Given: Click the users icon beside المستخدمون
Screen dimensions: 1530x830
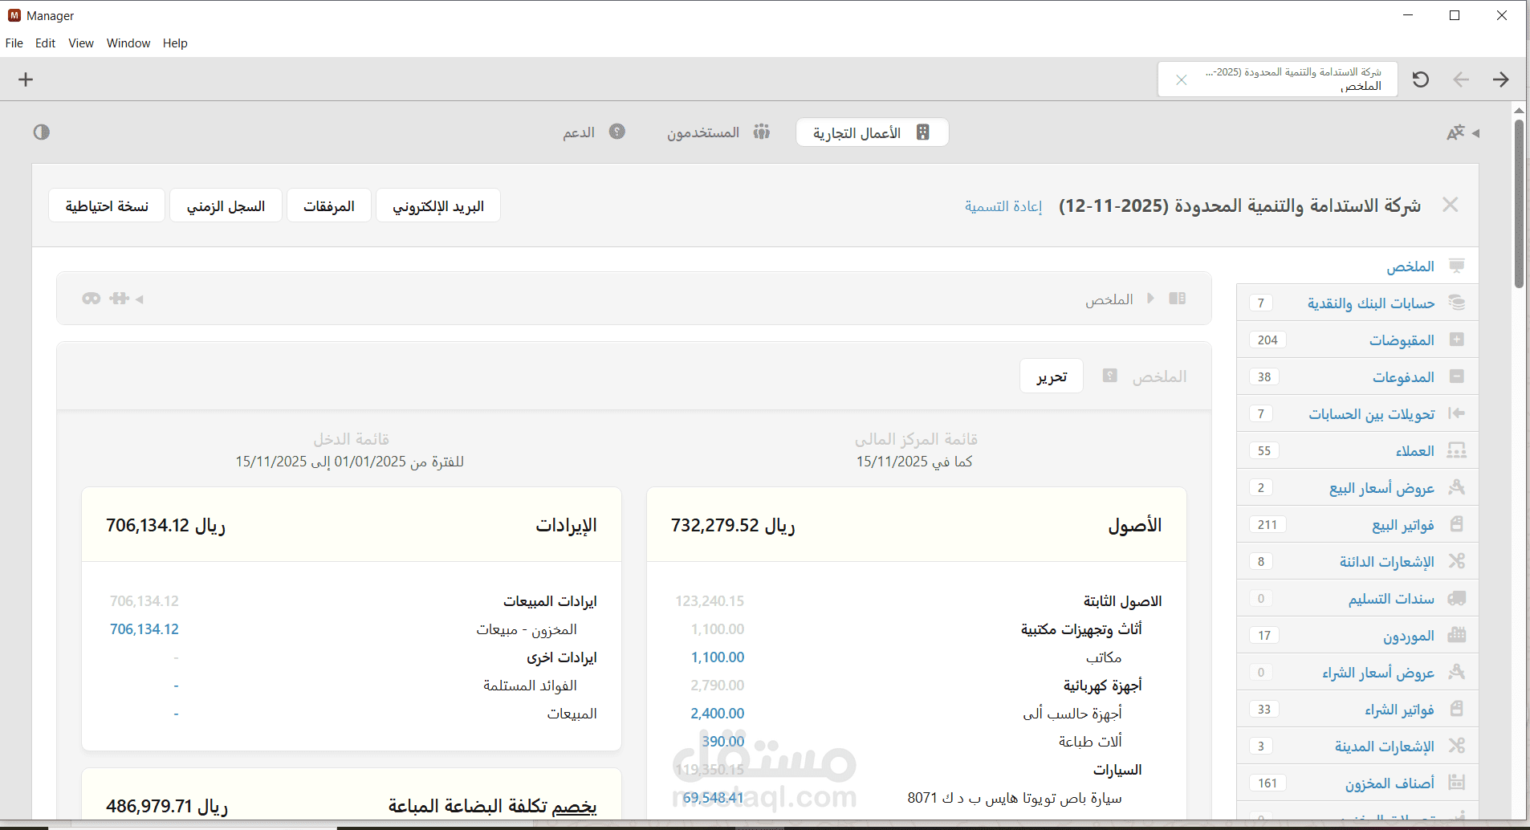Looking at the screenshot, I should tap(762, 132).
